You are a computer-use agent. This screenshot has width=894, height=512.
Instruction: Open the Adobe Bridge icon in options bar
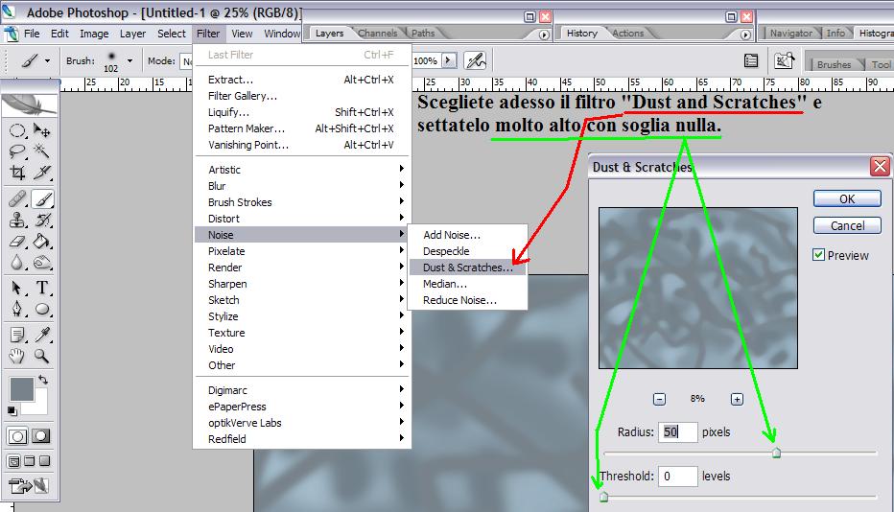[x=784, y=60]
